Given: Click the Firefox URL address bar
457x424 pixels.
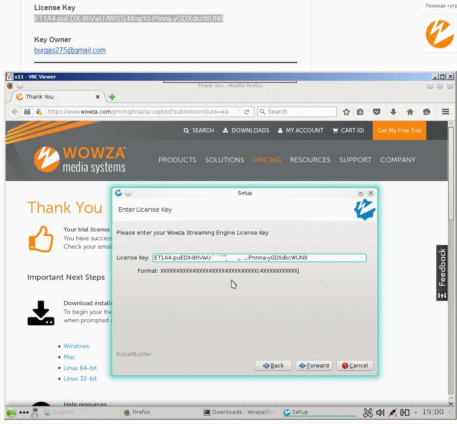Looking at the screenshot, I should coord(138,112).
